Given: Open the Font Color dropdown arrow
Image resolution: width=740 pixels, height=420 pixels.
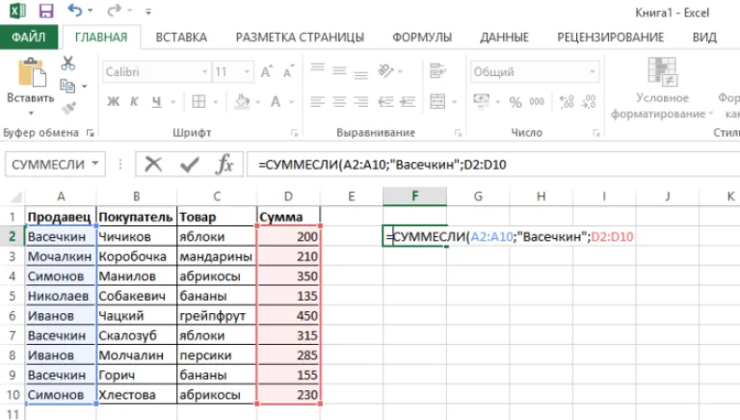Looking at the screenshot, I should coord(292,102).
